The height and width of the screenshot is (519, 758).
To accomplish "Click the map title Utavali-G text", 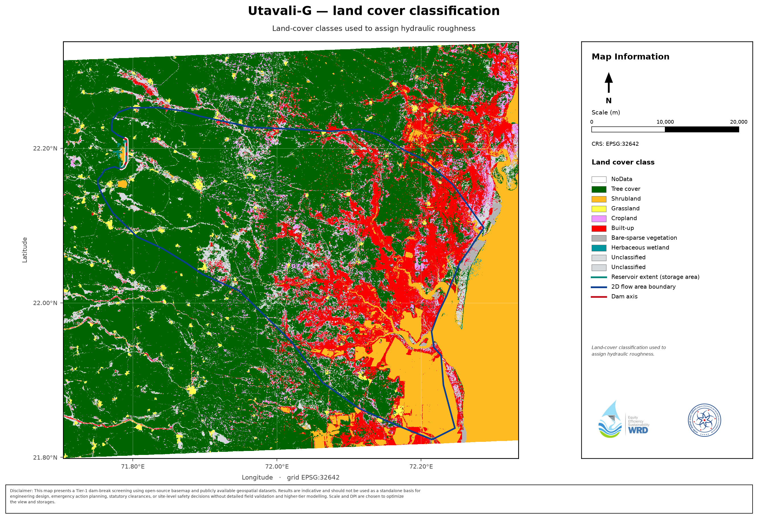I will coord(280,11).
